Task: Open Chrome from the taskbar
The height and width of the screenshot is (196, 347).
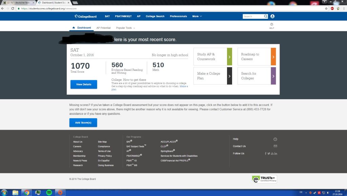Action: (26, 193)
